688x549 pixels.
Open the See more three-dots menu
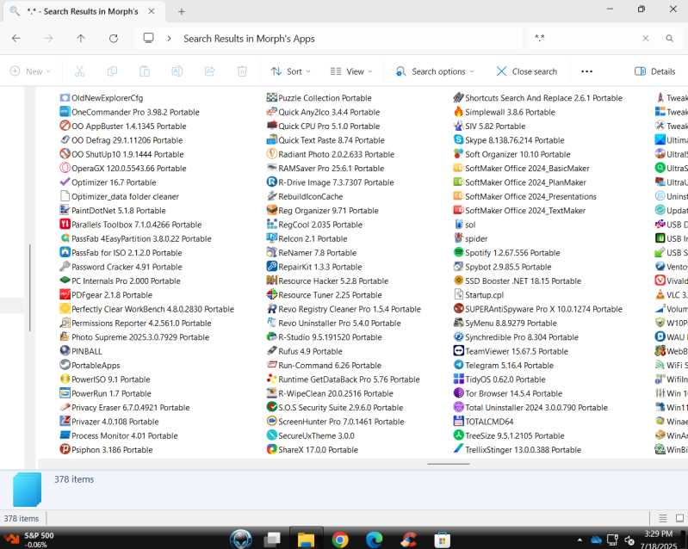(x=586, y=71)
